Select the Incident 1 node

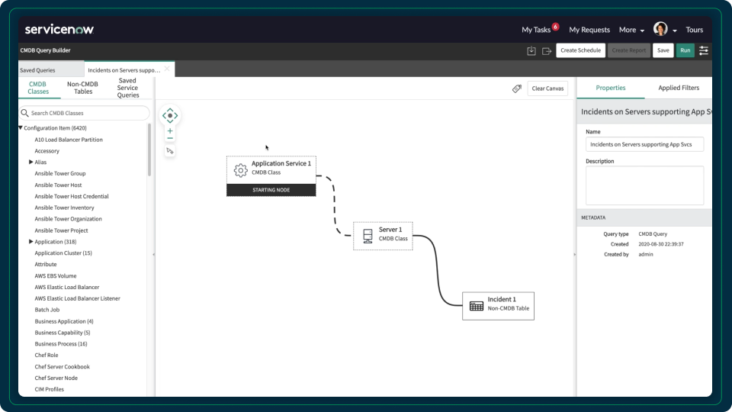(x=498, y=306)
